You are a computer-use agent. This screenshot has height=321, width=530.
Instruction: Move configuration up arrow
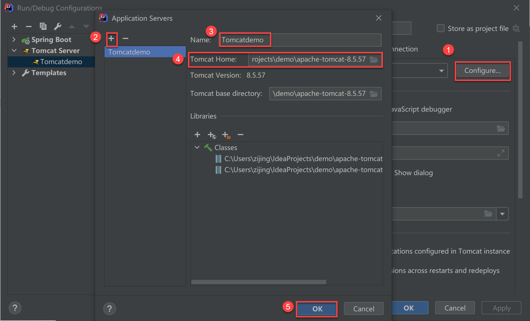pyautogui.click(x=72, y=27)
